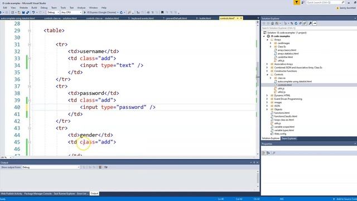Collapse the Controls folder

(268, 74)
